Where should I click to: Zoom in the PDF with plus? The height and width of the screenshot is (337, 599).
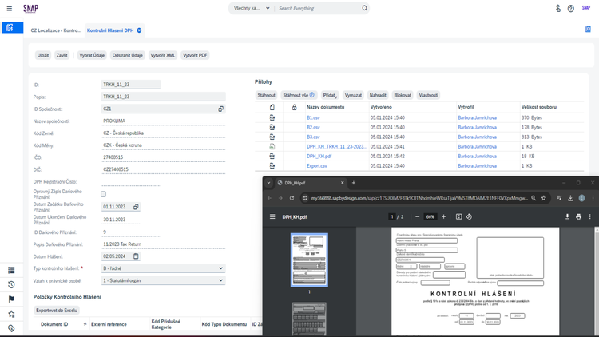443,216
